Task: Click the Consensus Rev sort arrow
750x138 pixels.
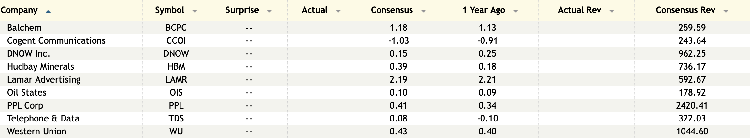Action: click(x=726, y=11)
